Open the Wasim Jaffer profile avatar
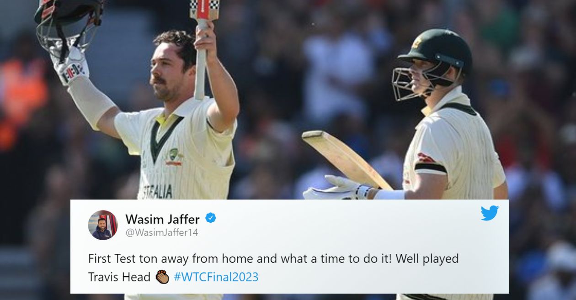The image size is (576, 300). coord(103,225)
